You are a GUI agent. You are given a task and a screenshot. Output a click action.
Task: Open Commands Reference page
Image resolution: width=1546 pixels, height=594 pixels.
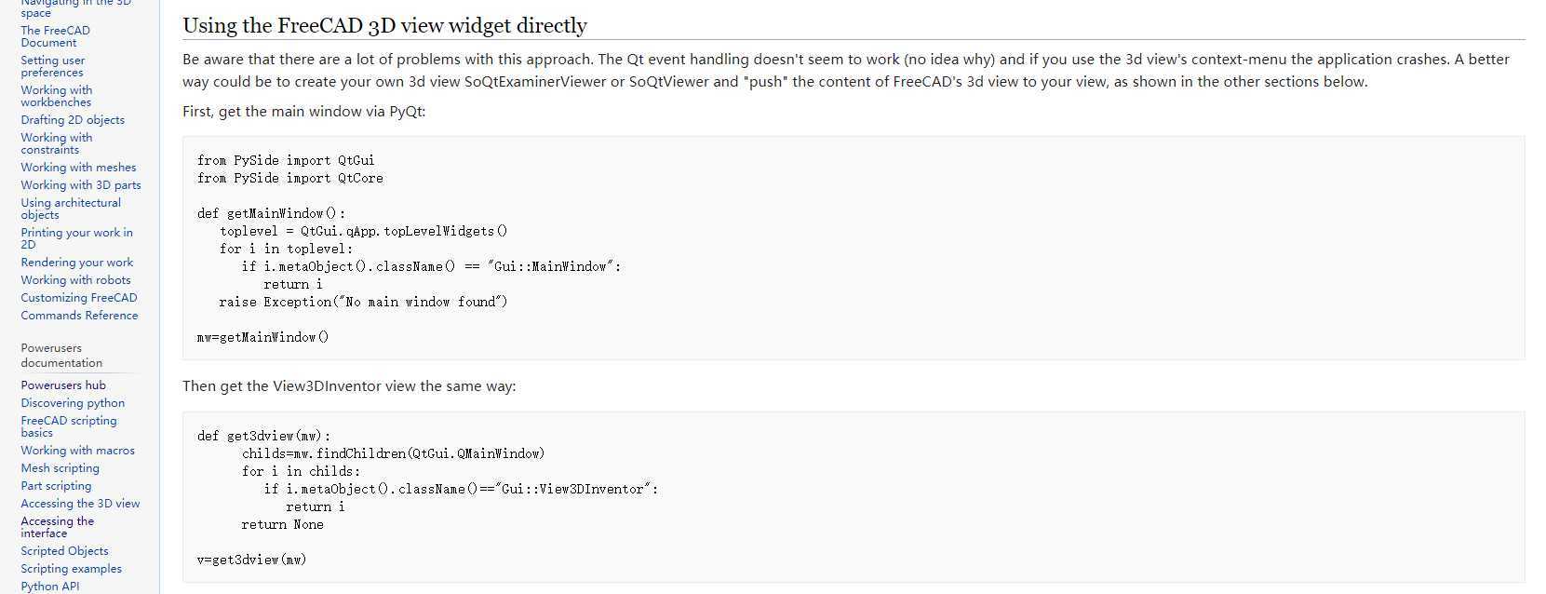tap(79, 316)
